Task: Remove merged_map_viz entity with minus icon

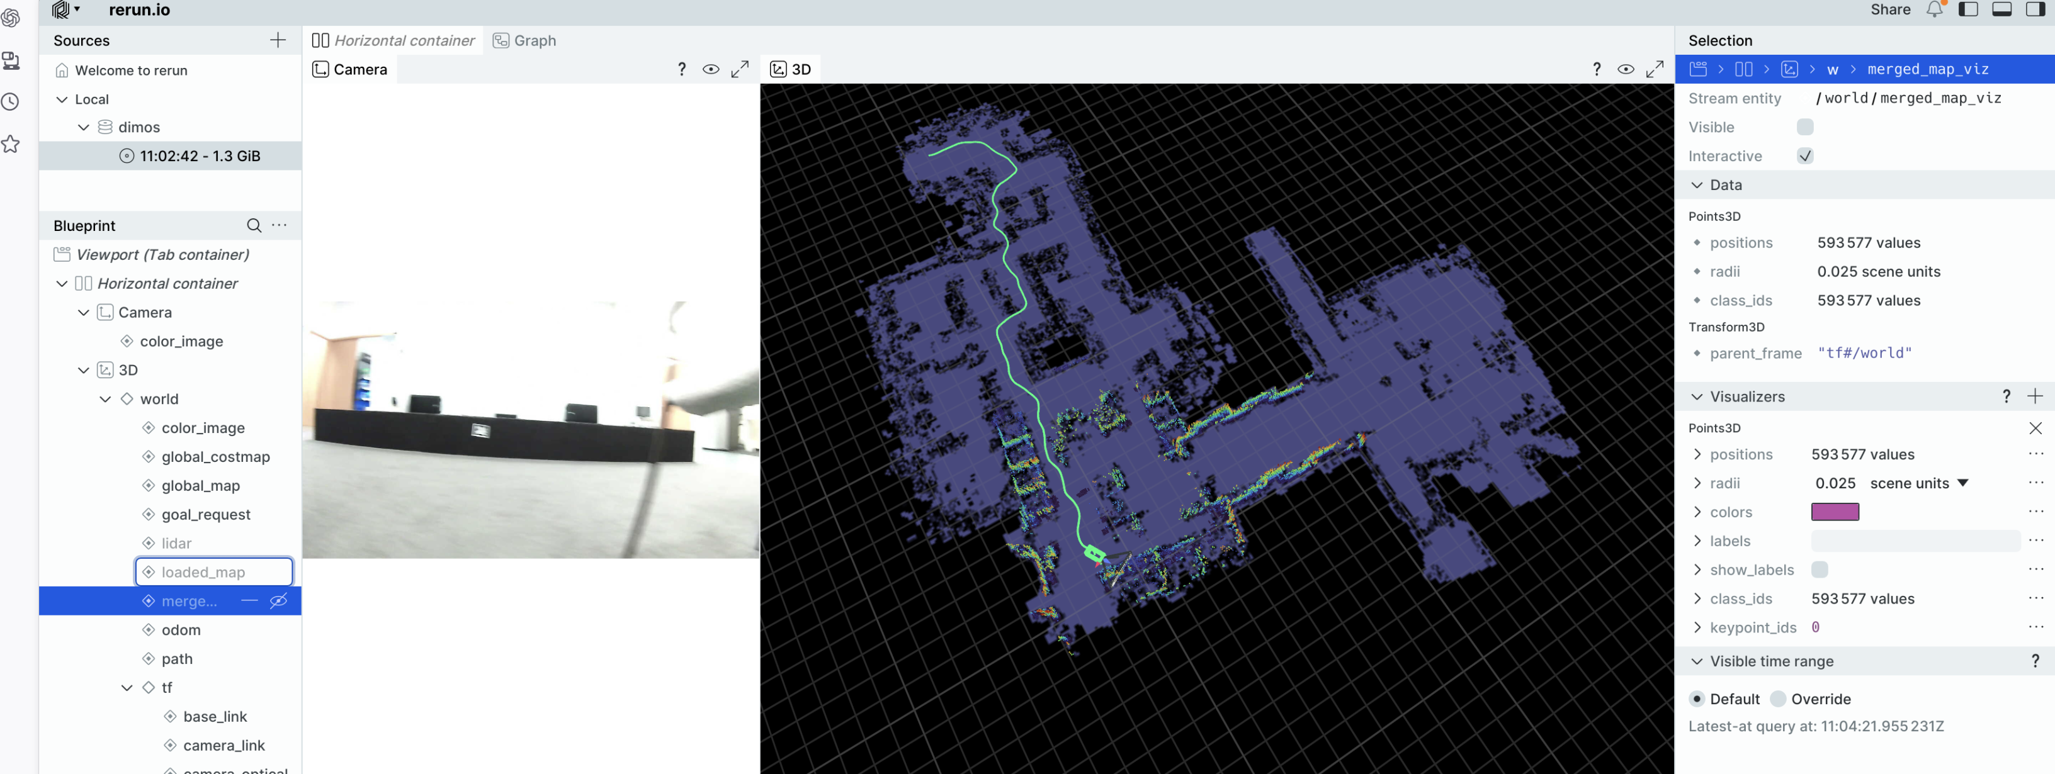Action: pos(250,600)
